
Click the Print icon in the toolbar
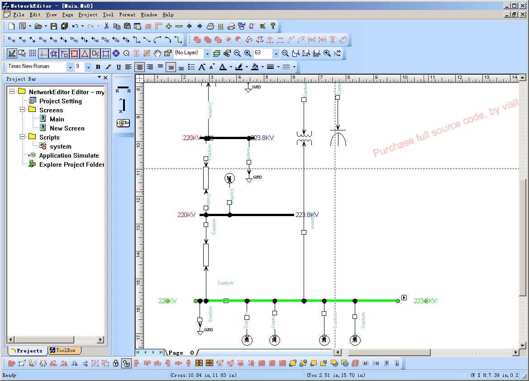point(210,26)
